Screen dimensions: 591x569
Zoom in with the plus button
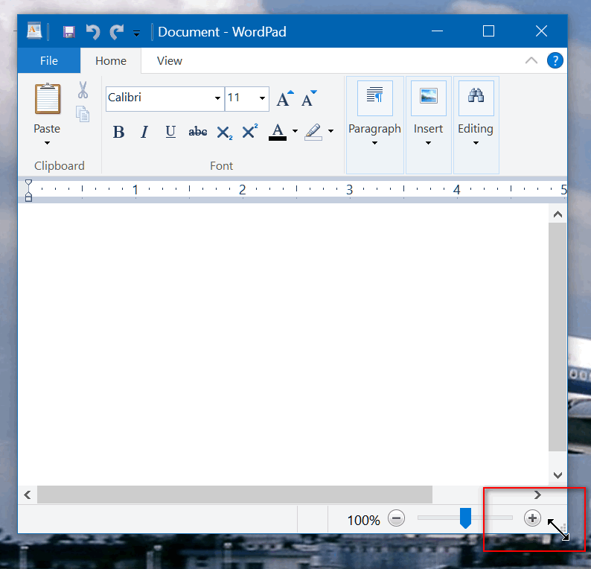click(x=532, y=518)
